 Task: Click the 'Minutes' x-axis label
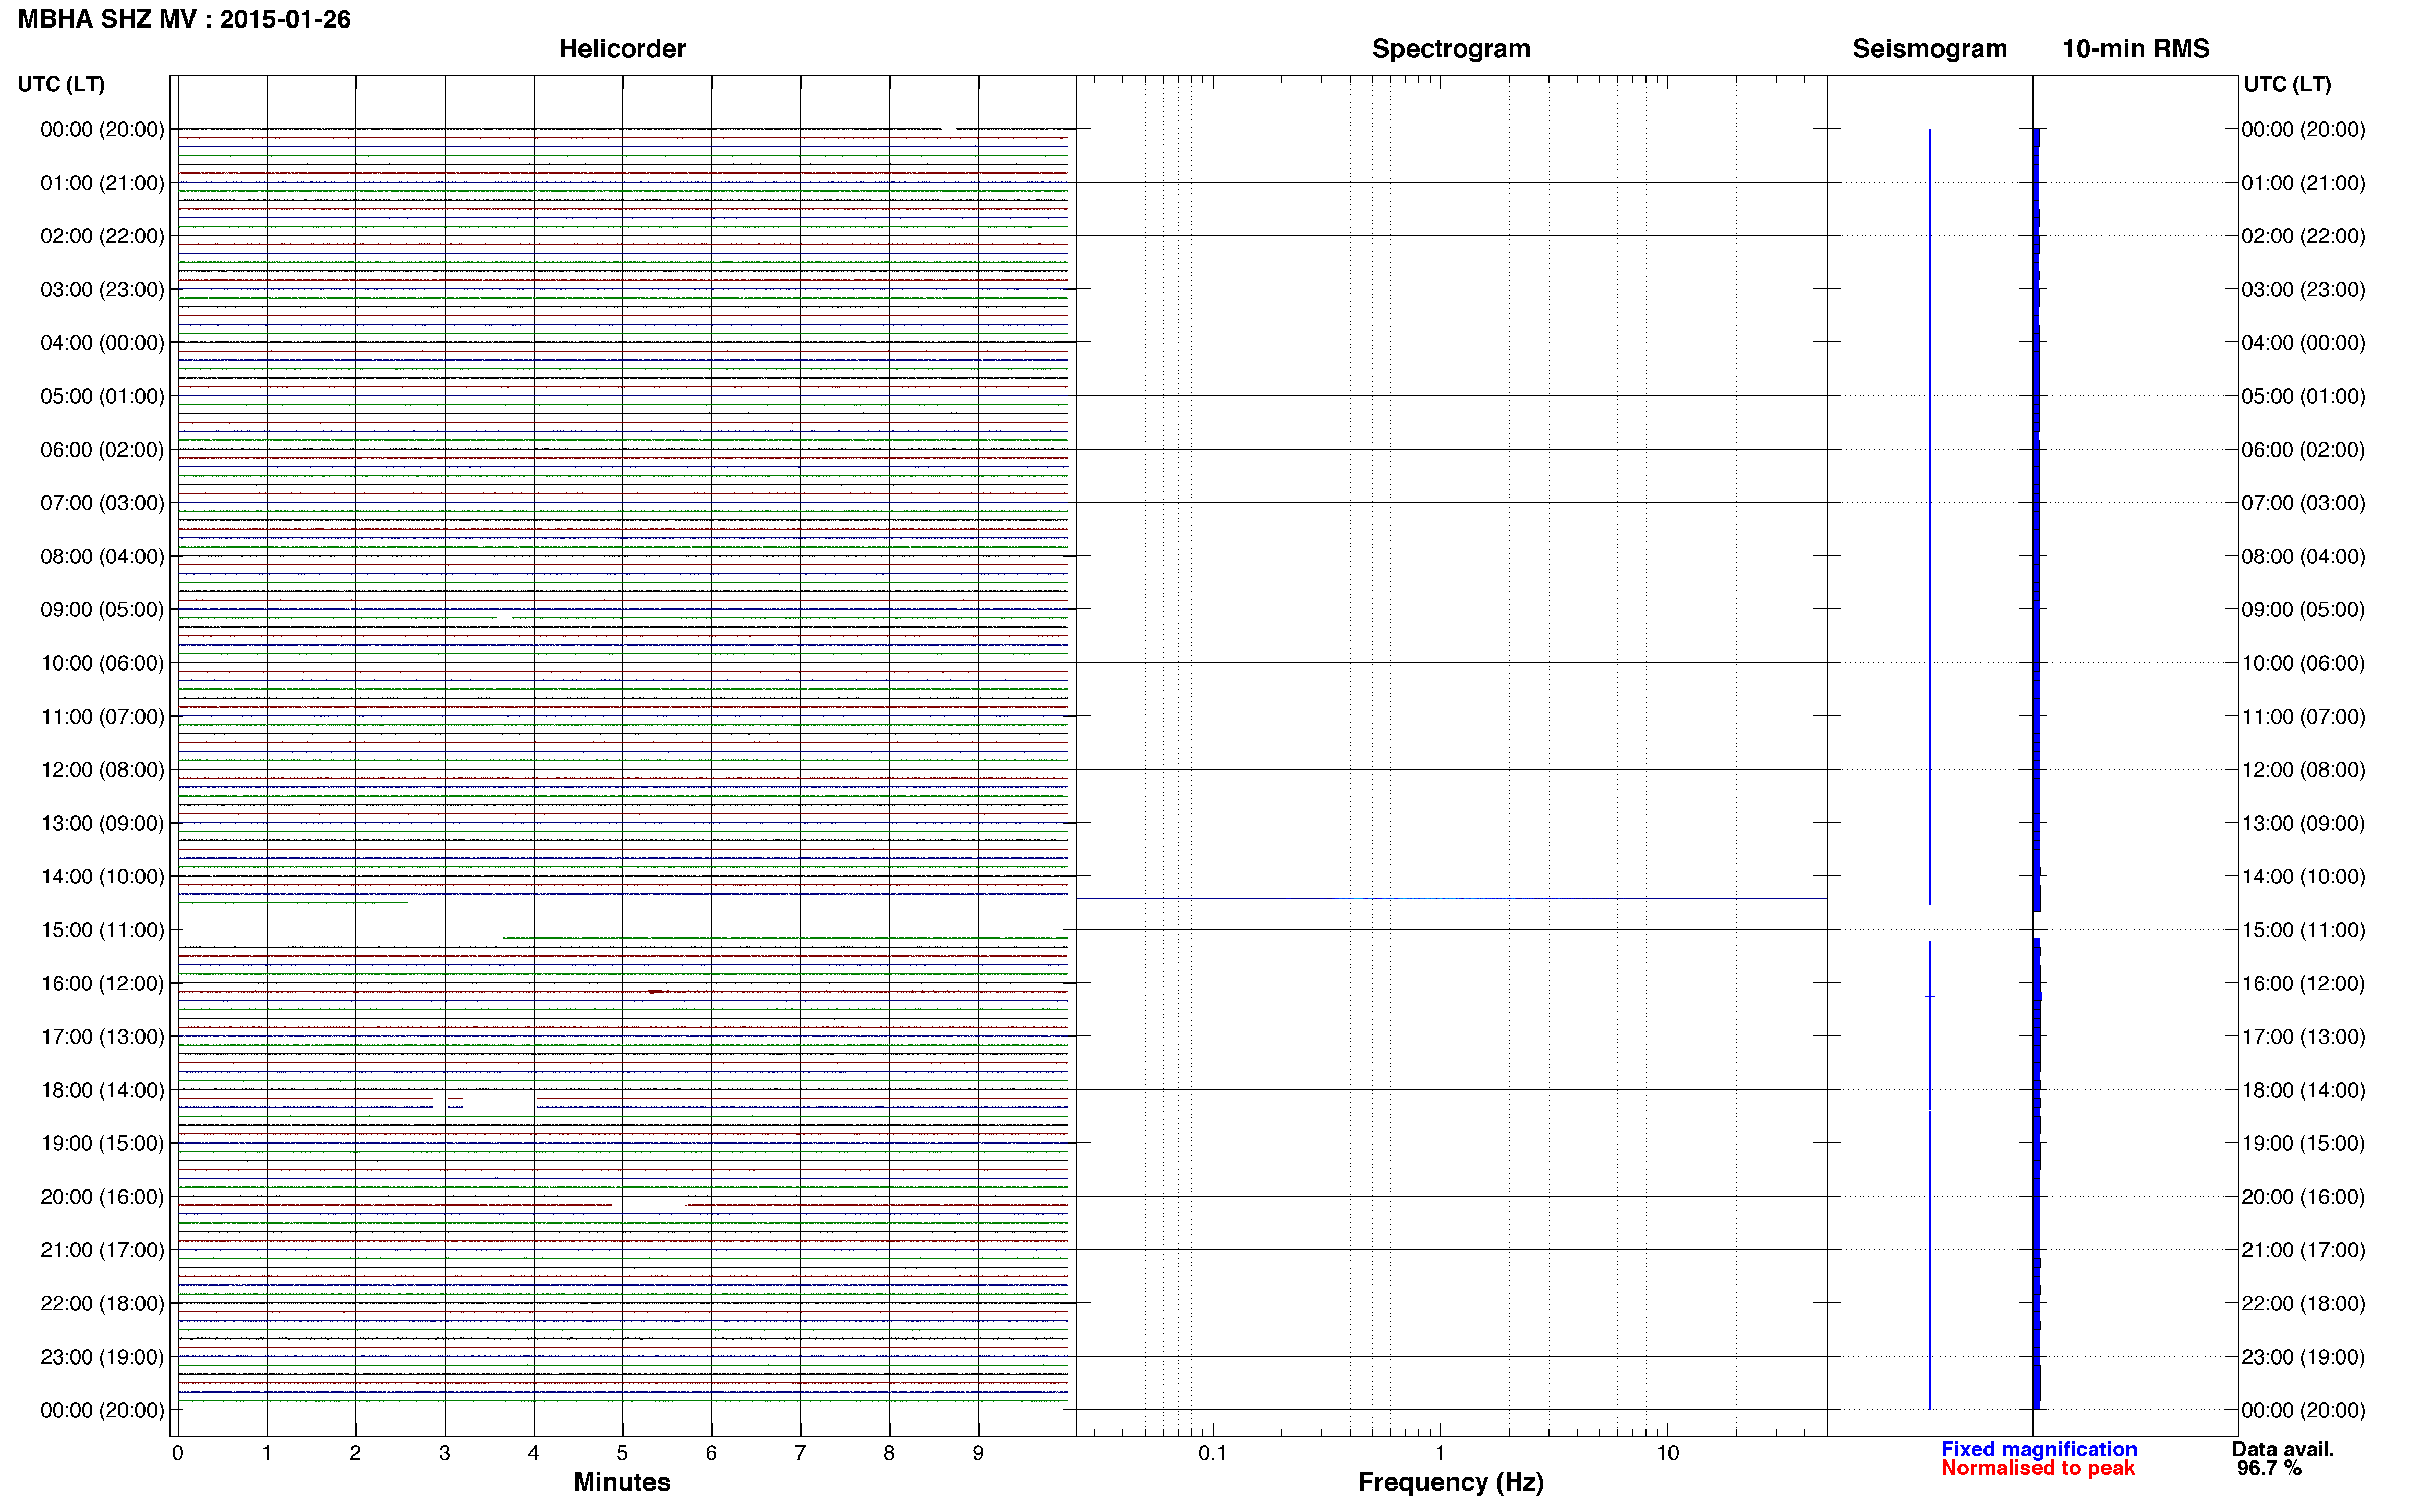point(622,1482)
